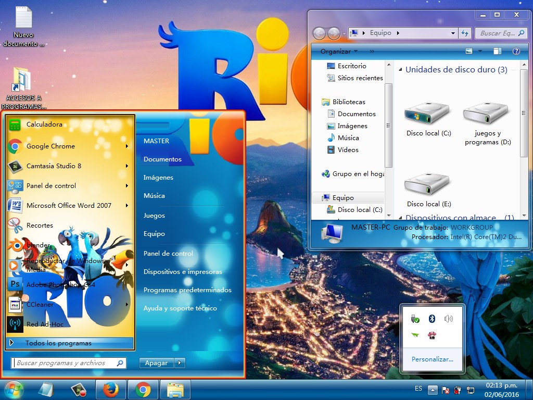Click ES language indicator in taskbar
Screen dimensions: 533x400
418,389
